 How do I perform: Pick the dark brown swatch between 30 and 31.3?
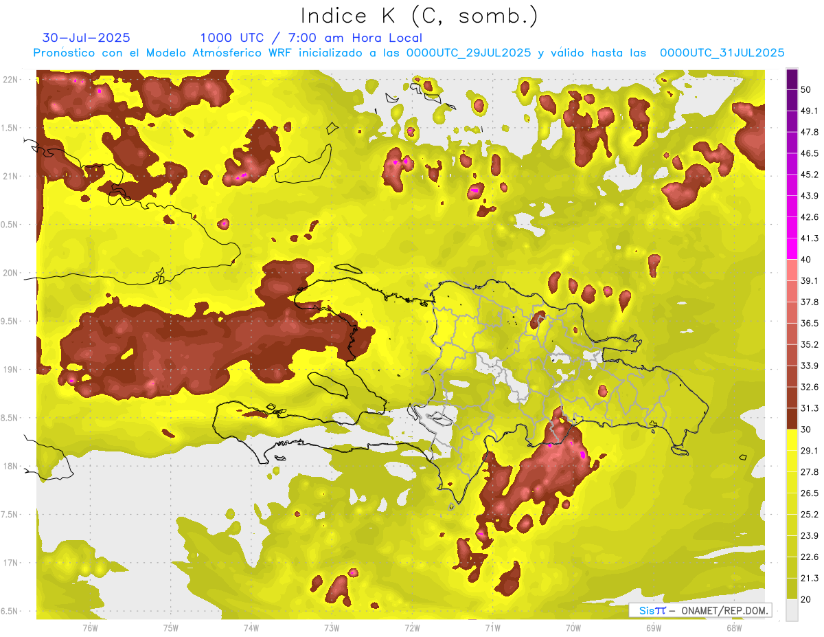792,419
